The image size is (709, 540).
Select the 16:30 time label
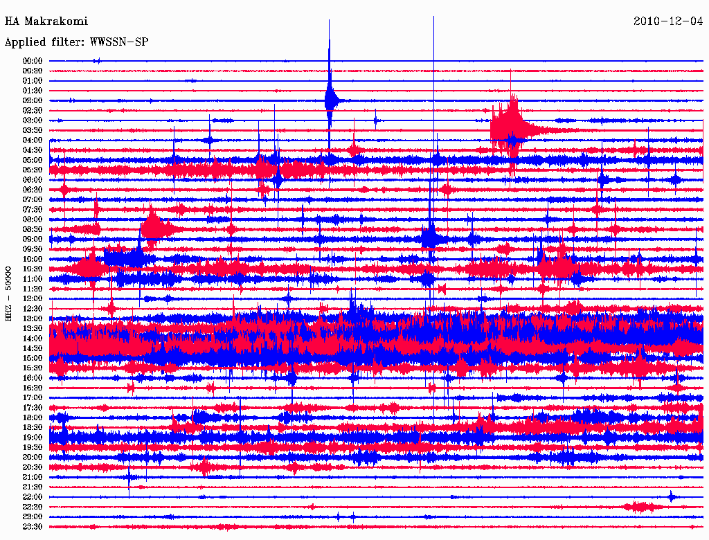[x=33, y=388]
